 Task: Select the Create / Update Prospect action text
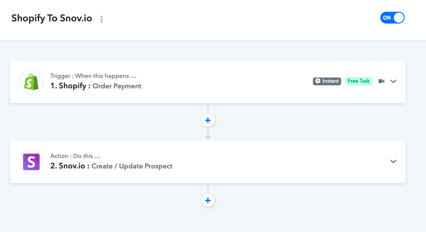132,166
